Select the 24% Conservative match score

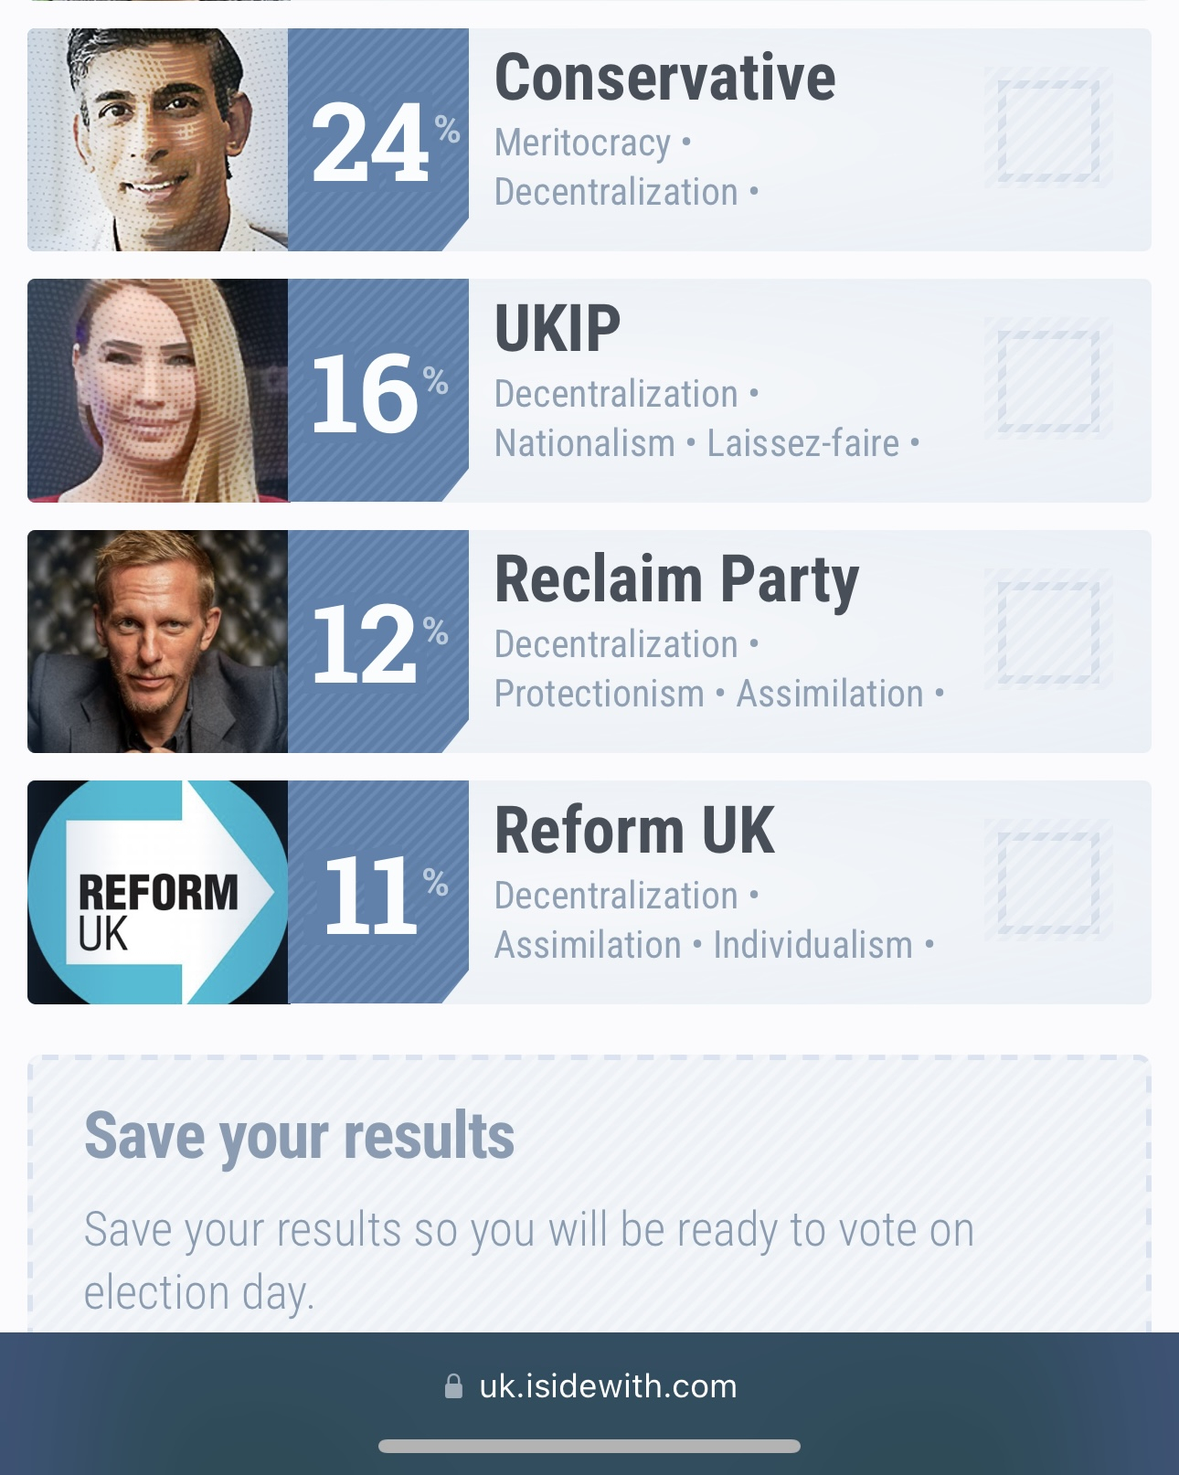pos(385,142)
